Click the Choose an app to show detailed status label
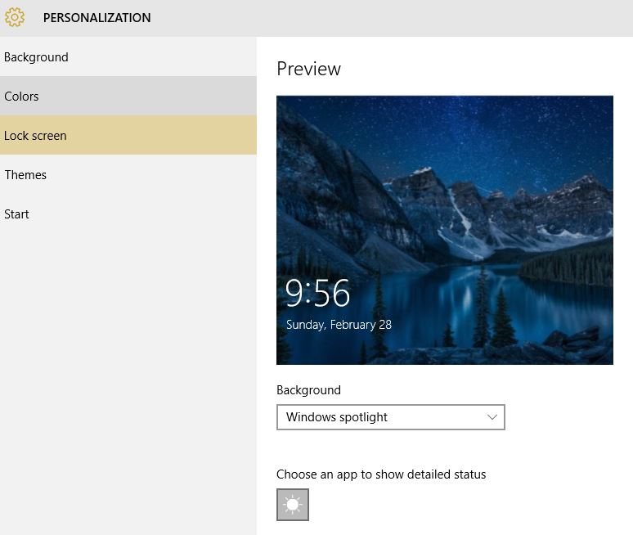Screen dimensions: 633x535 (x=381, y=474)
